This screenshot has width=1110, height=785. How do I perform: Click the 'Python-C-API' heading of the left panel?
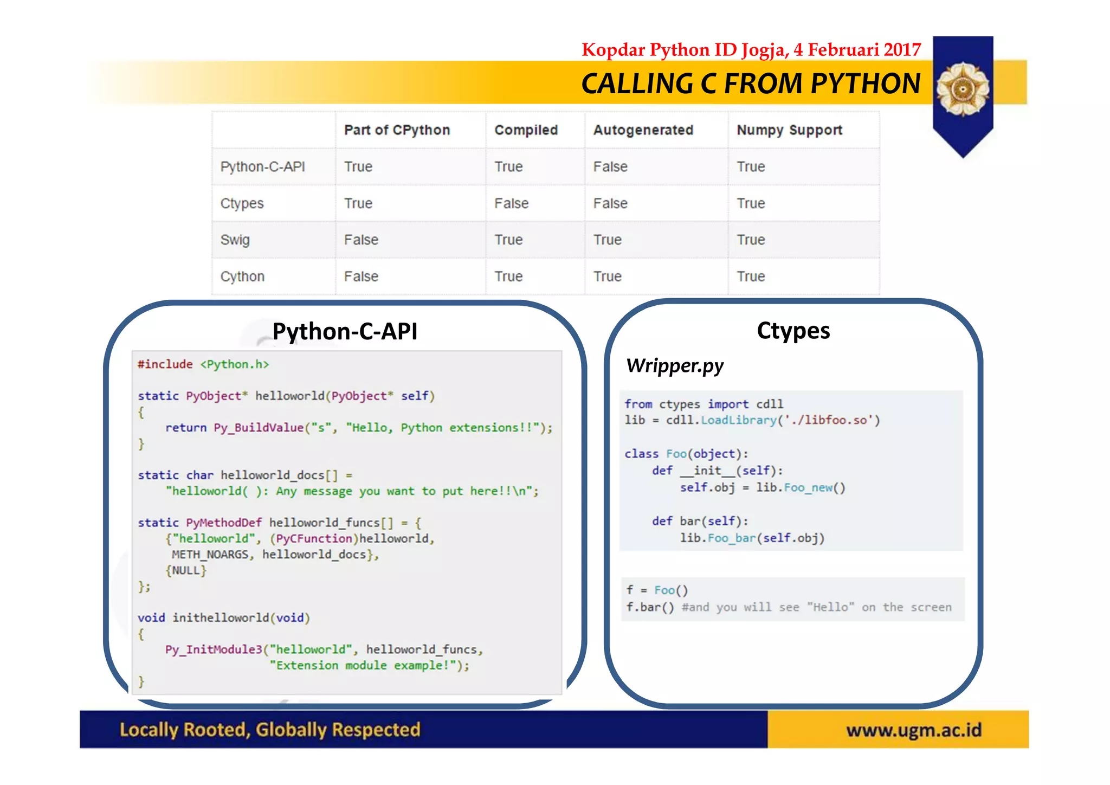[x=345, y=331]
